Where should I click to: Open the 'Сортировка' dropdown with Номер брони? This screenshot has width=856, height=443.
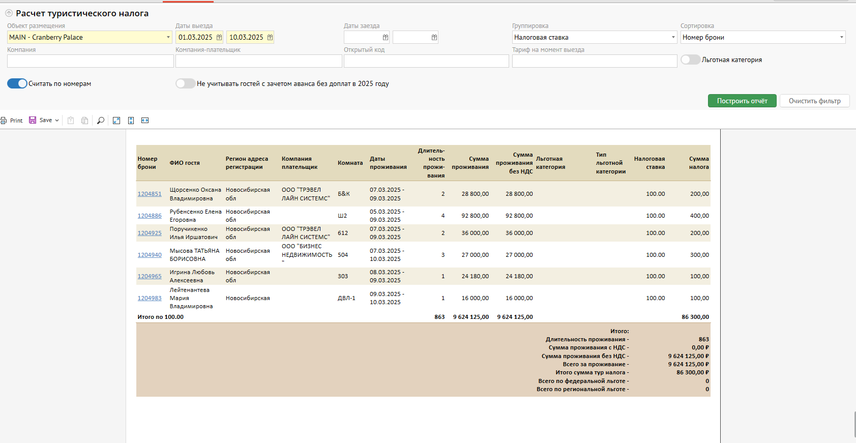[841, 37]
